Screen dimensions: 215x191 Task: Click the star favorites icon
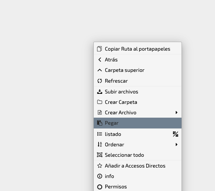[100, 166]
